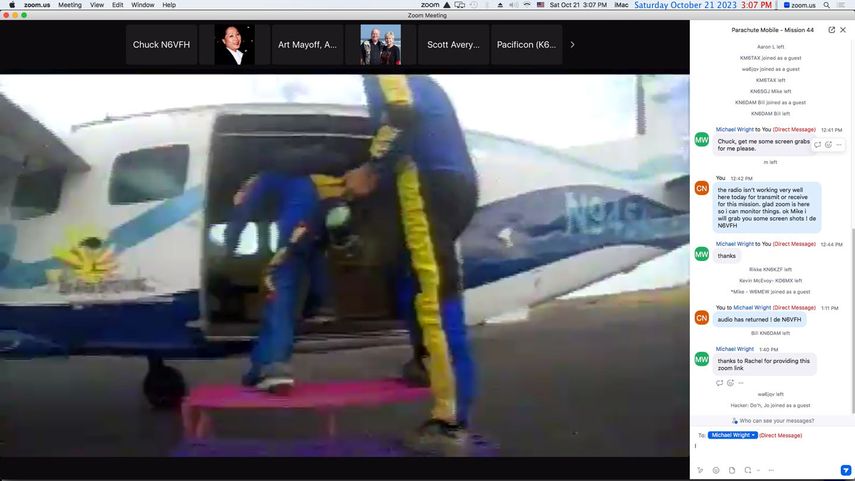Send the chat message
Screen dimensions: 855x481
pyautogui.click(x=845, y=470)
